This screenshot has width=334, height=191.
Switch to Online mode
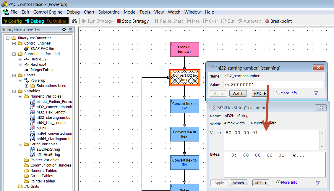tap(57, 21)
